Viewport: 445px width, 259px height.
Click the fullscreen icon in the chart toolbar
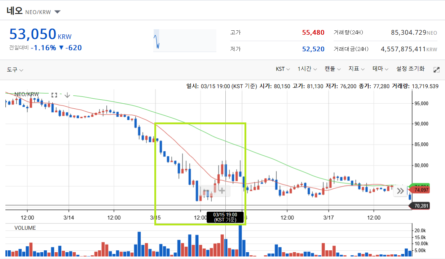coord(436,69)
